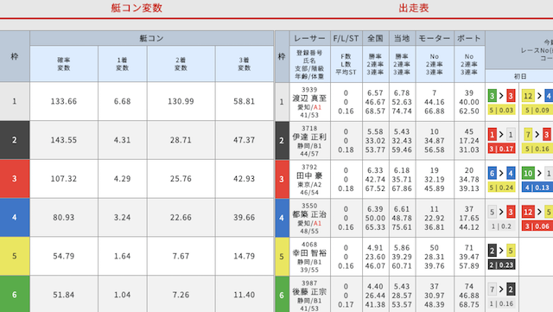Click the blue 6 race badge in row 3
The width and height of the screenshot is (553, 312).
click(x=493, y=174)
